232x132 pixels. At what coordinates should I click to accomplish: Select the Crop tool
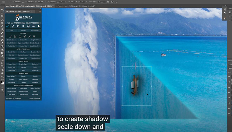point(2,23)
